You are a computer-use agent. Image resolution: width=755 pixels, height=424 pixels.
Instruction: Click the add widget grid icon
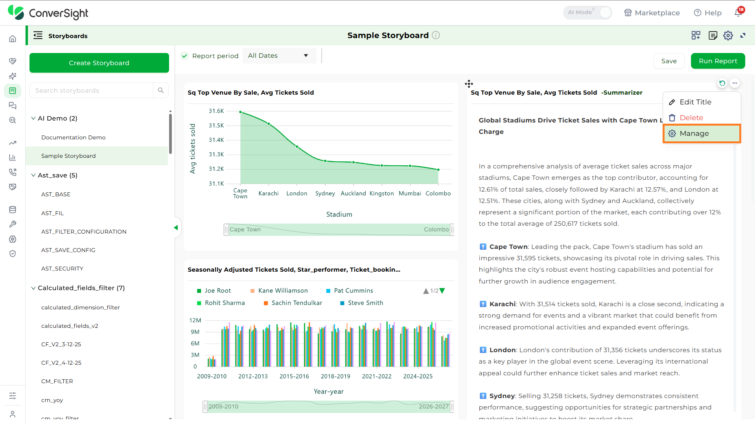[x=696, y=35]
